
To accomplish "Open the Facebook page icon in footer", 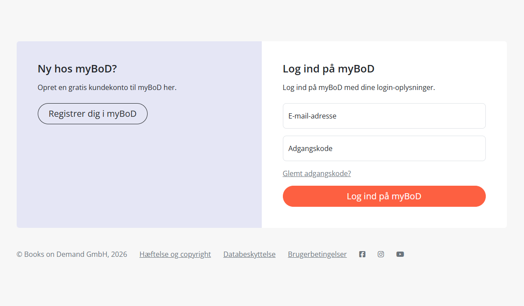I will pyautogui.click(x=362, y=254).
